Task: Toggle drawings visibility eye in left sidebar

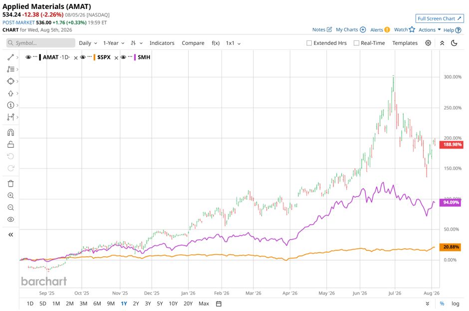Action: click(11, 220)
